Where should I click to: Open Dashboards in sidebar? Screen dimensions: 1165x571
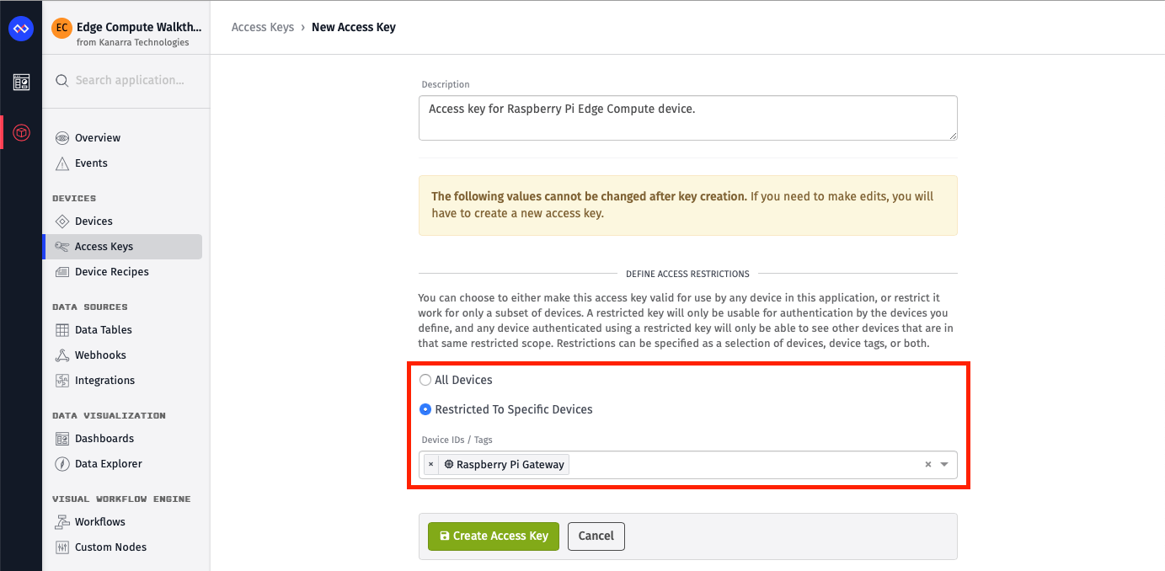104,439
